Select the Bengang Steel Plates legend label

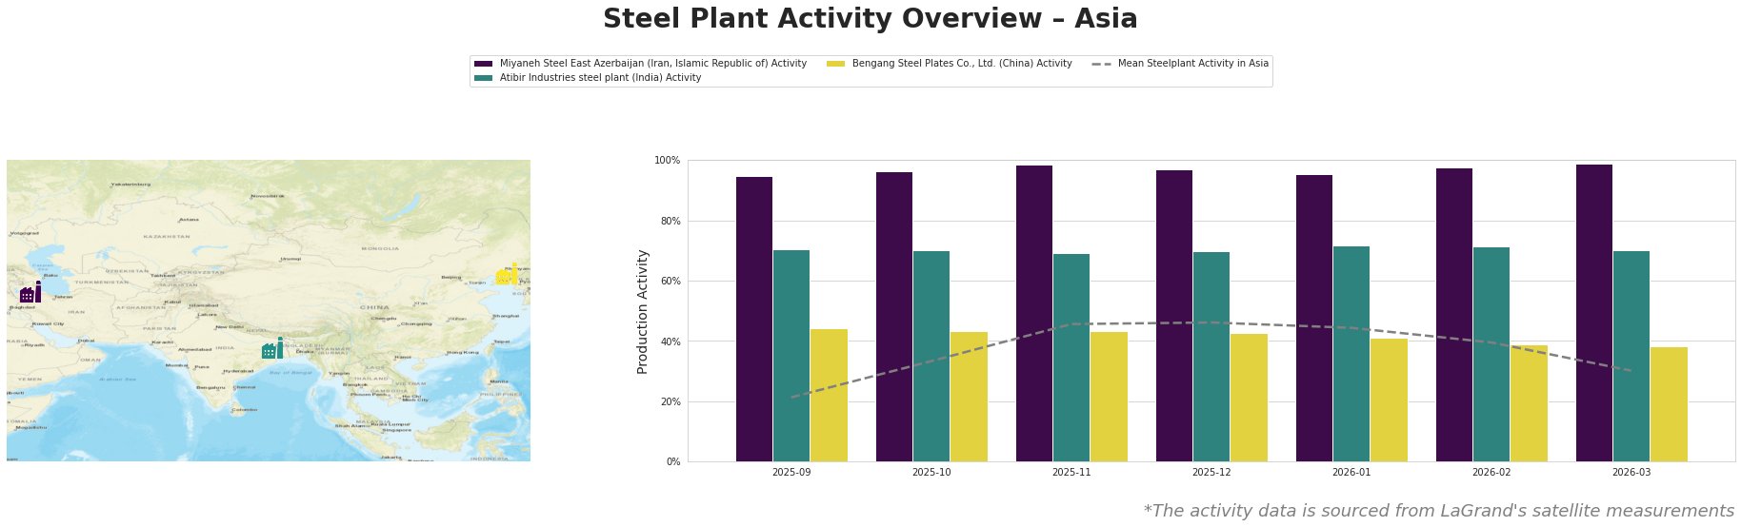(x=962, y=64)
